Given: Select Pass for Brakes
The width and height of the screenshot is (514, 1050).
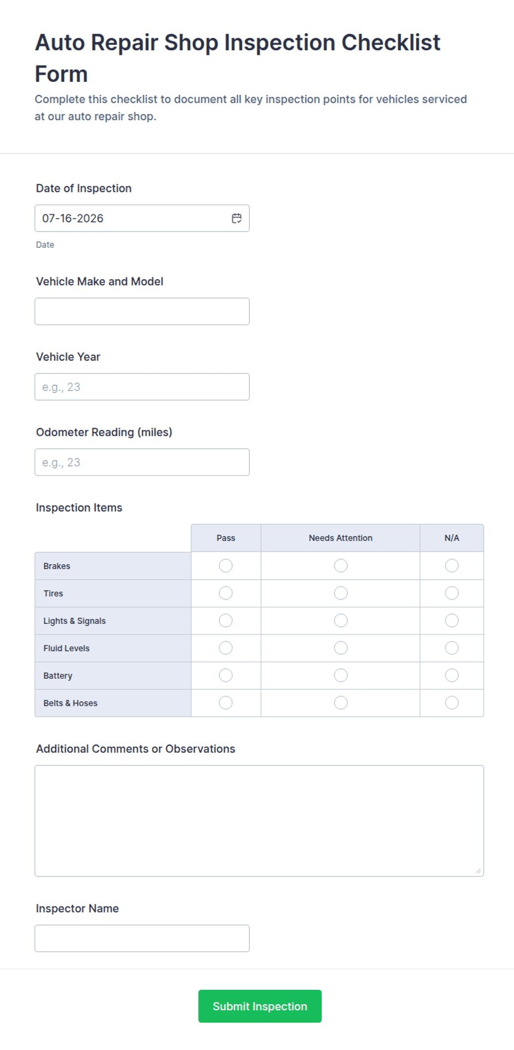Looking at the screenshot, I should click(225, 565).
